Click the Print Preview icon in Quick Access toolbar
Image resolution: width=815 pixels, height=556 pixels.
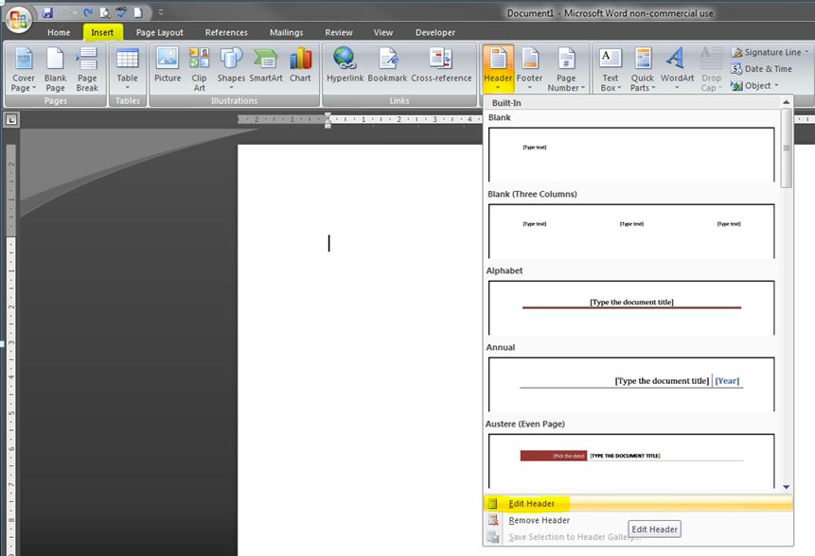pyautogui.click(x=104, y=12)
